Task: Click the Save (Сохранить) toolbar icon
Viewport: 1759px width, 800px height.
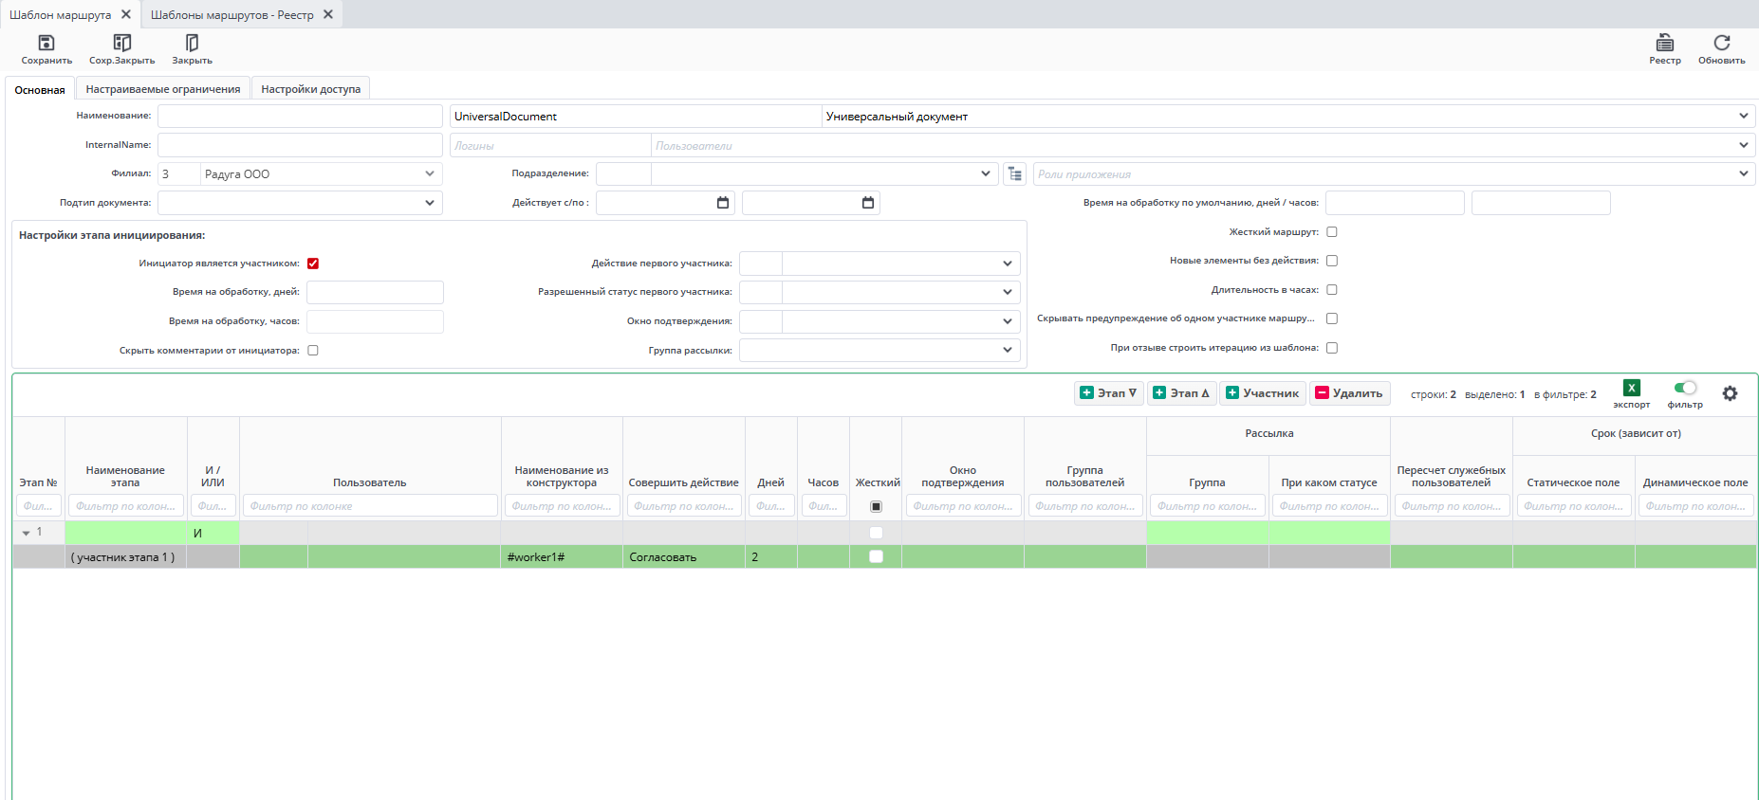Action: coord(46,44)
